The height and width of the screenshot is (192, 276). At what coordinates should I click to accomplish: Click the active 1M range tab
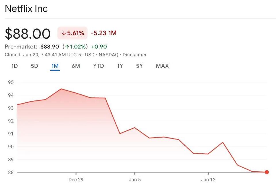click(55, 66)
